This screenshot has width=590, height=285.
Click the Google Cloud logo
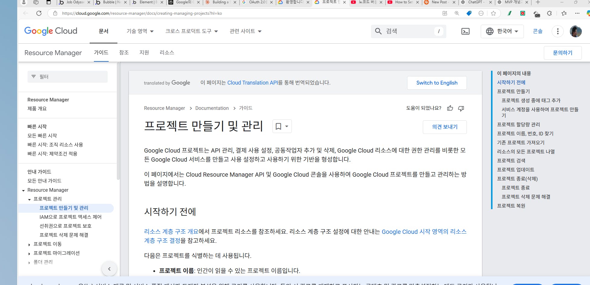[x=51, y=31]
